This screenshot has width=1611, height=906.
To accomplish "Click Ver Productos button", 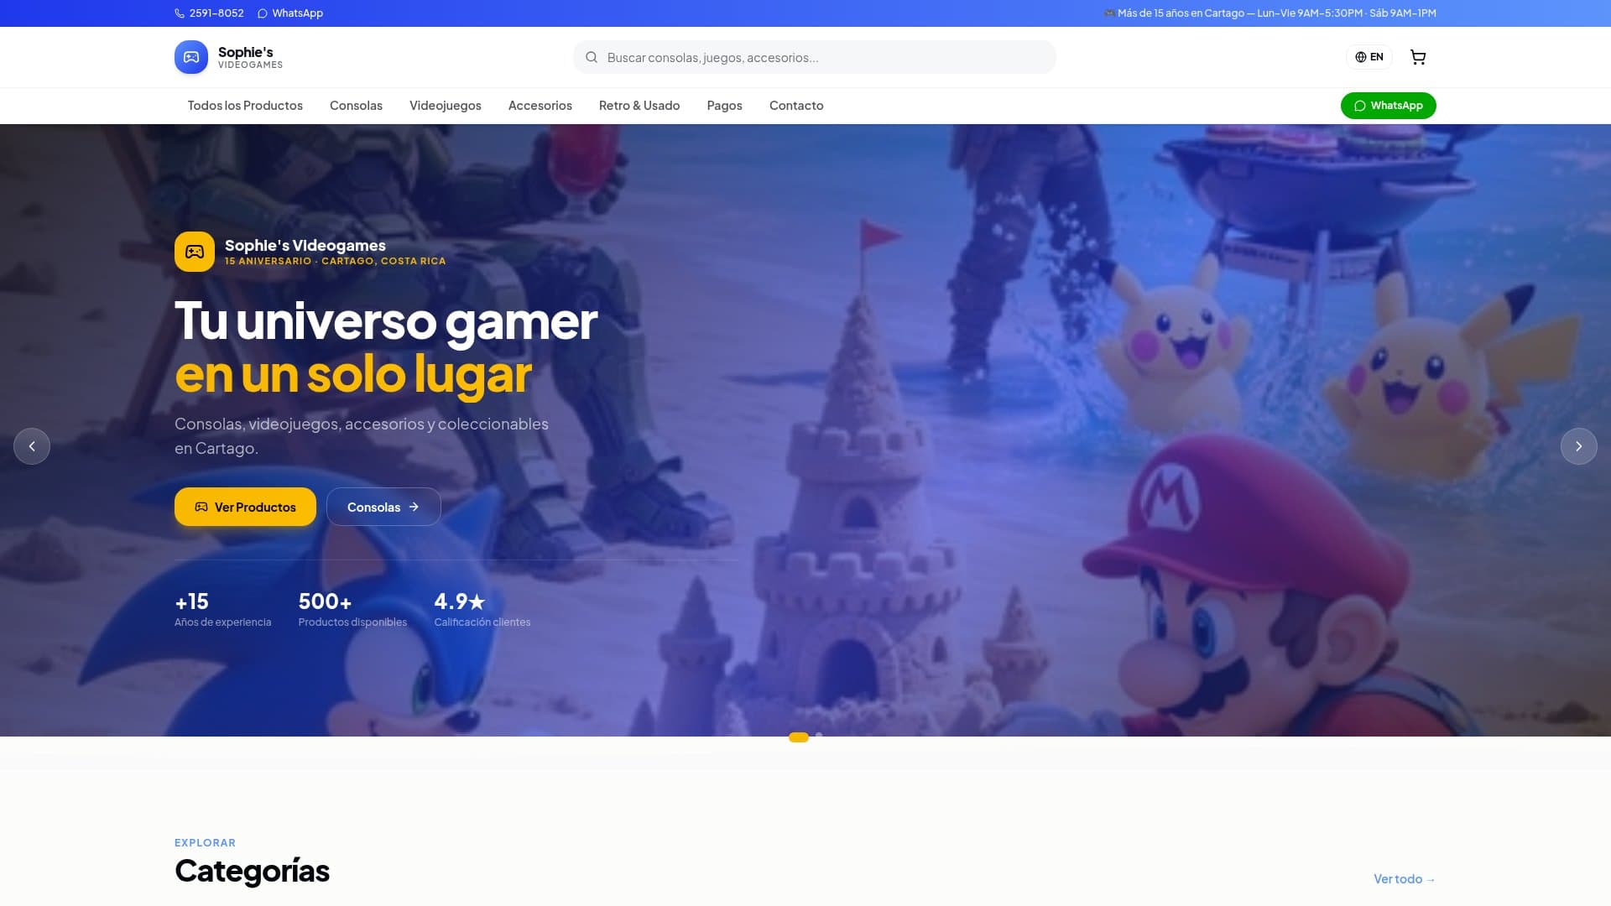I will [245, 507].
